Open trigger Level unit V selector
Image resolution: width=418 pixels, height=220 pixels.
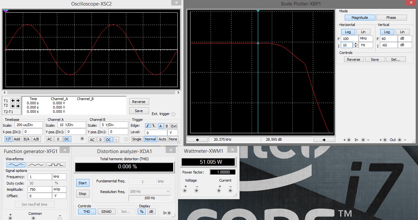(x=173, y=133)
